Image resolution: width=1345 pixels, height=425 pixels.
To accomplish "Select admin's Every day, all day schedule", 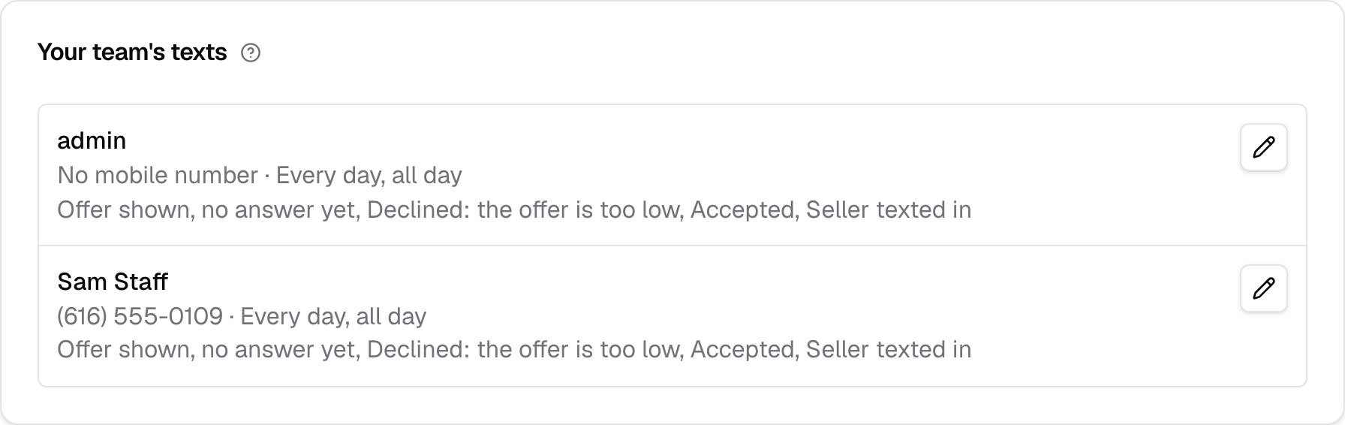I will click(x=369, y=175).
